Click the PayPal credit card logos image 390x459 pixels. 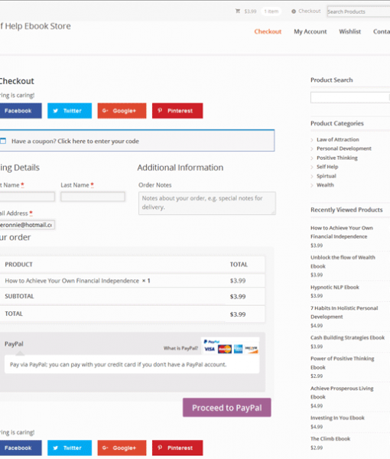pos(230,346)
